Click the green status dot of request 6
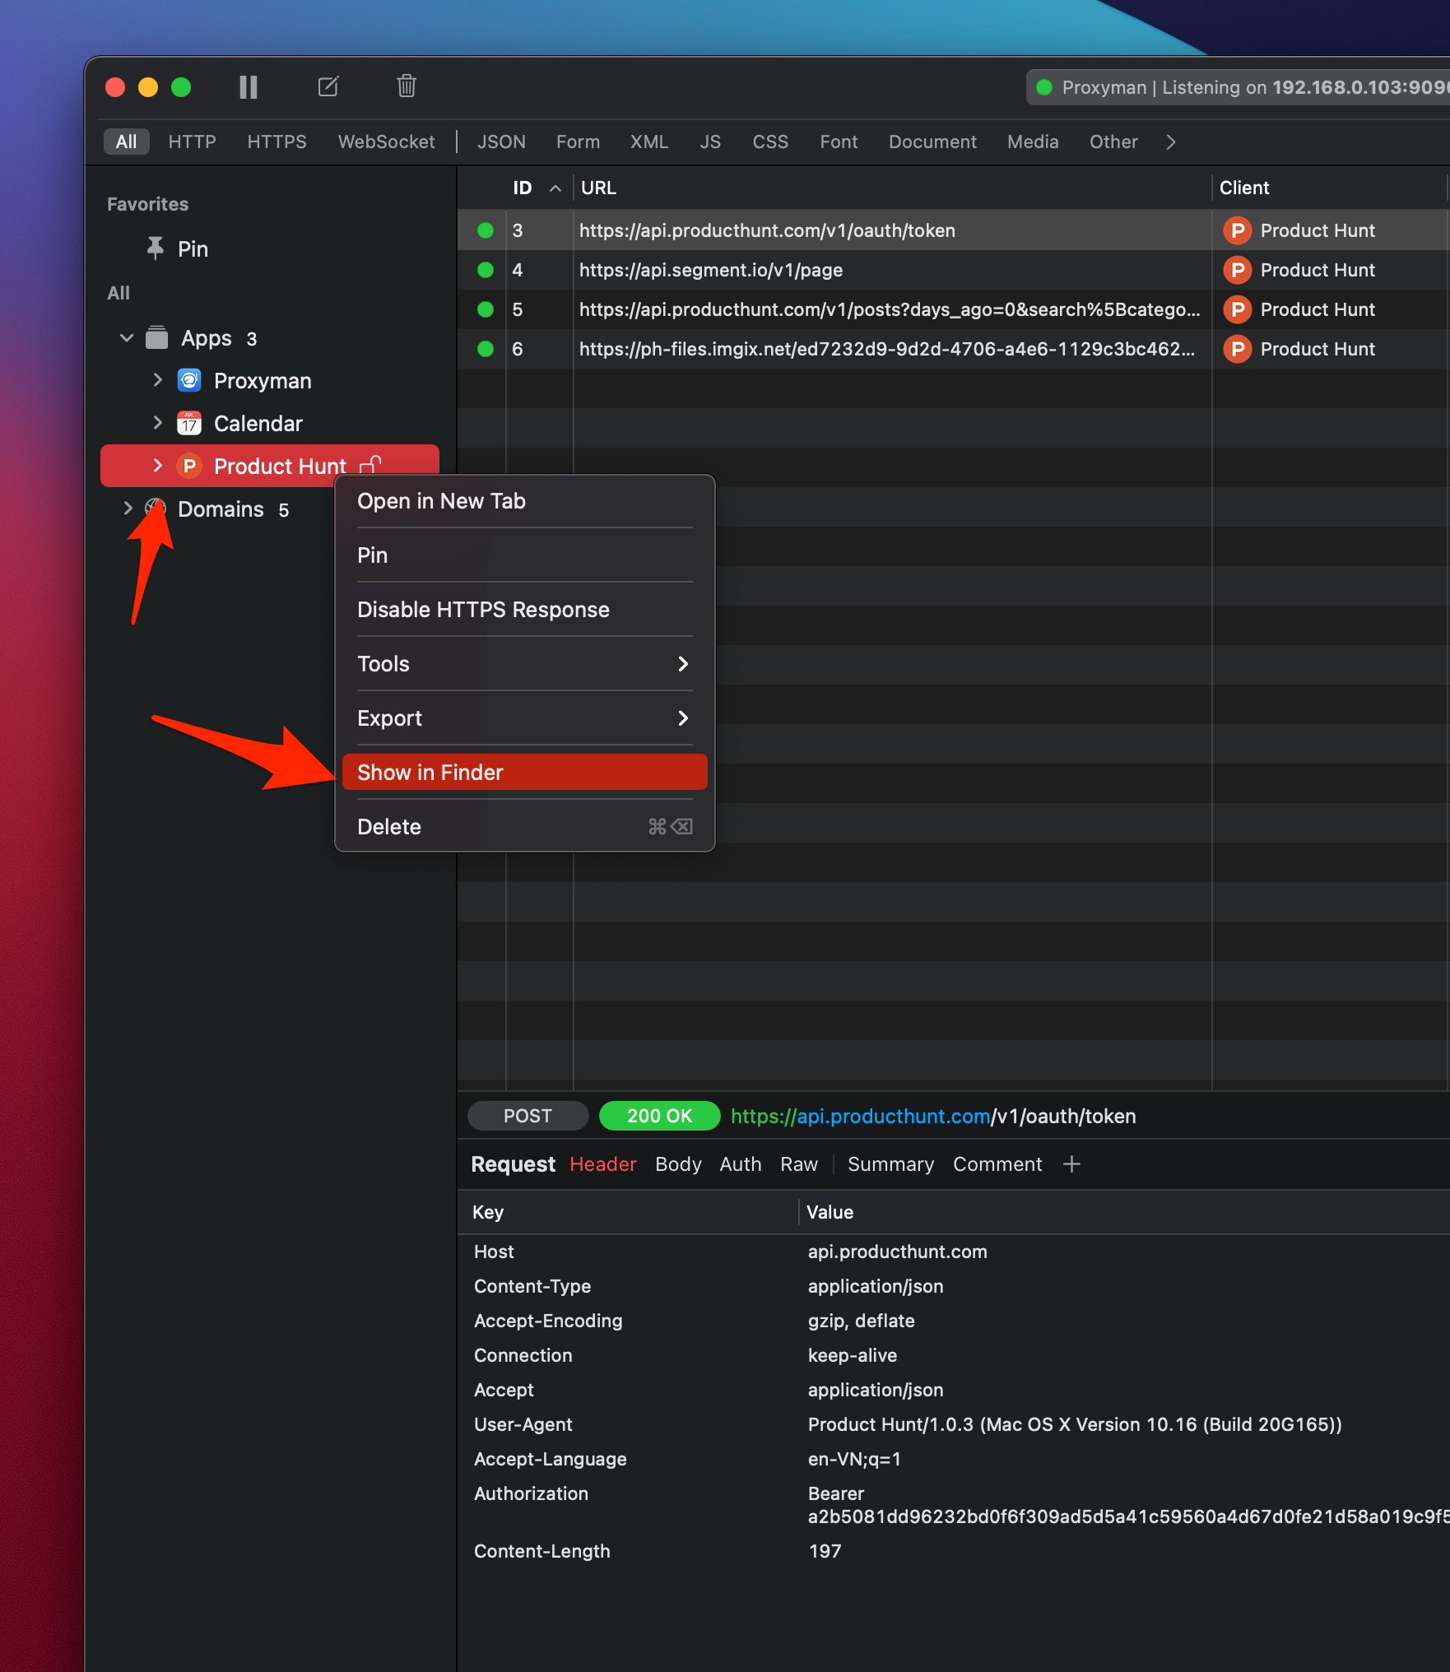 [x=486, y=349]
